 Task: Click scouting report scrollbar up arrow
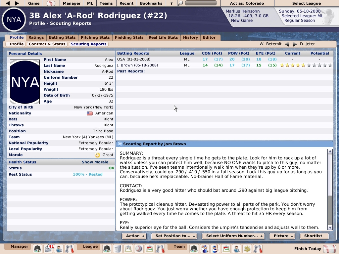(330, 151)
